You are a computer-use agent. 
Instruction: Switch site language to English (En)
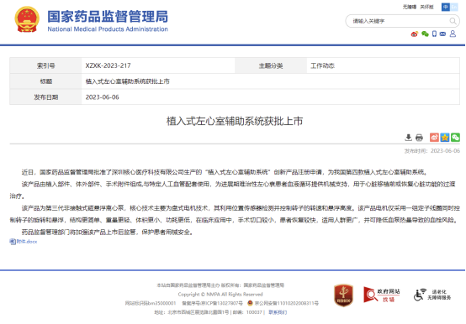click(x=454, y=7)
